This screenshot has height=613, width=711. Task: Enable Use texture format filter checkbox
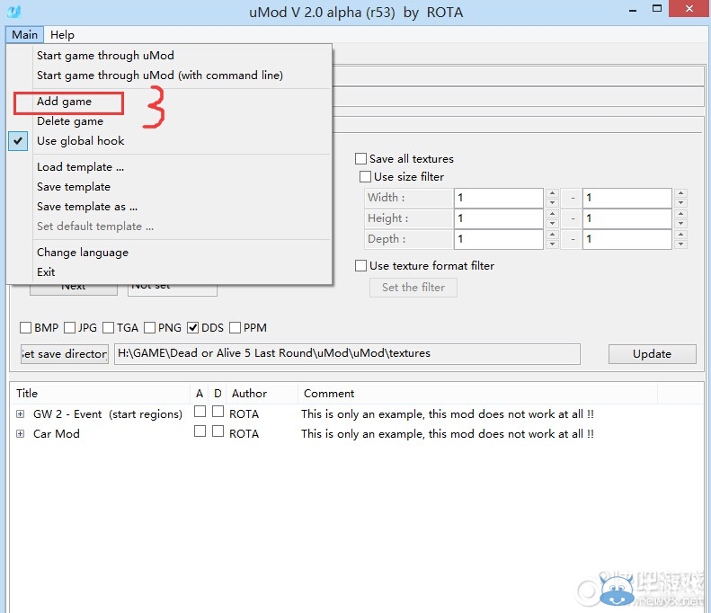361,266
